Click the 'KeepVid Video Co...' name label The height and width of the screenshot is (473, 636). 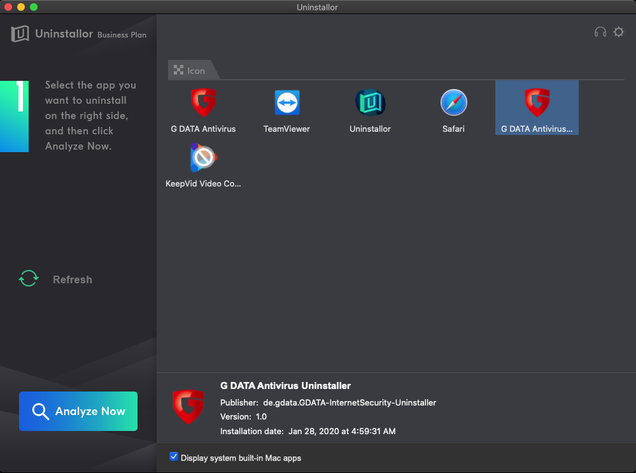coord(203,184)
